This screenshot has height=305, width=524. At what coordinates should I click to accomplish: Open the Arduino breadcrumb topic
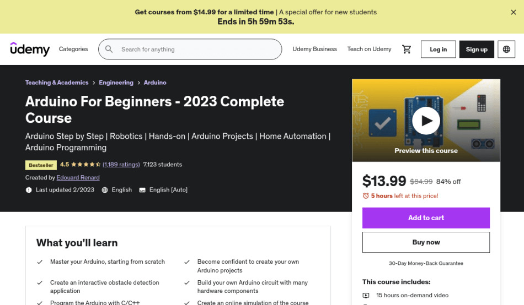click(155, 83)
